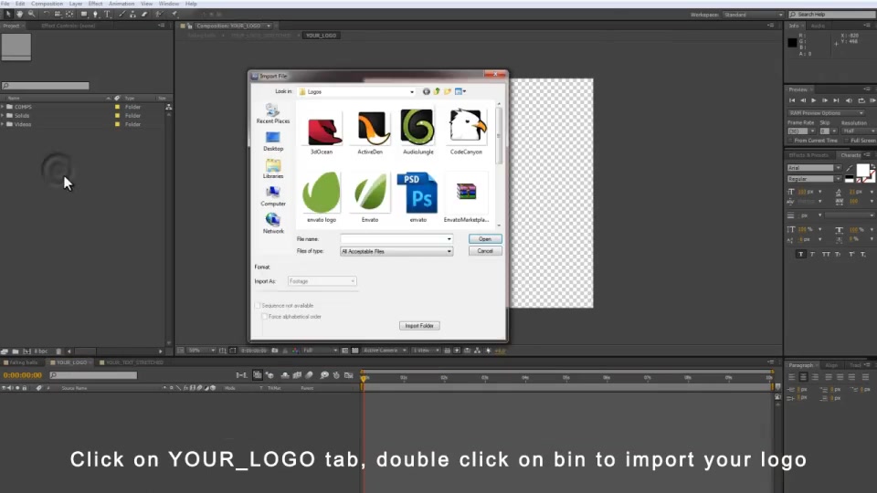Select the Clone Stamp tool
877x493 pixels.
coord(133,14)
